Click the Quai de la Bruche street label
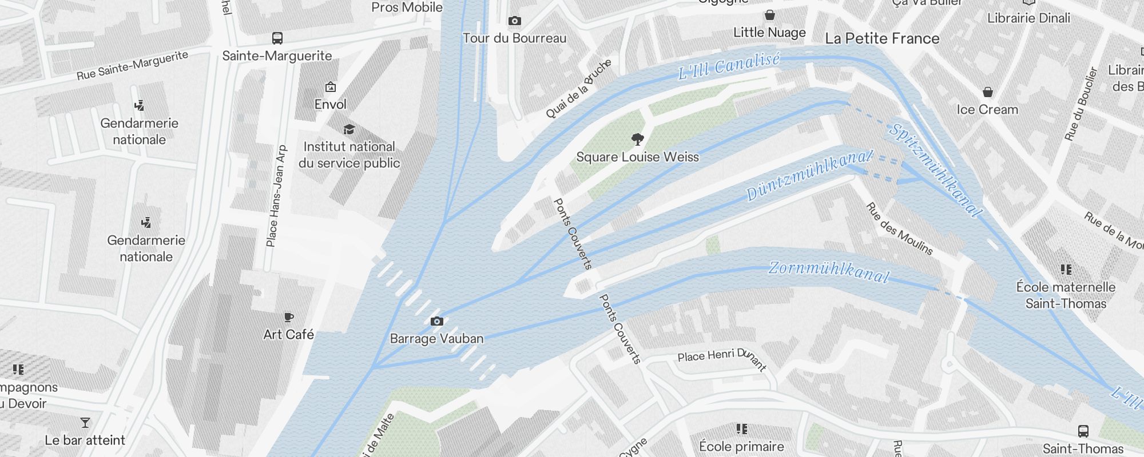The height and width of the screenshot is (457, 1144). [578, 89]
